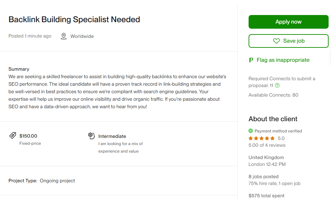This screenshot has height=199, width=331.
Task: Select the Apply now button
Action: pyautogui.click(x=288, y=22)
